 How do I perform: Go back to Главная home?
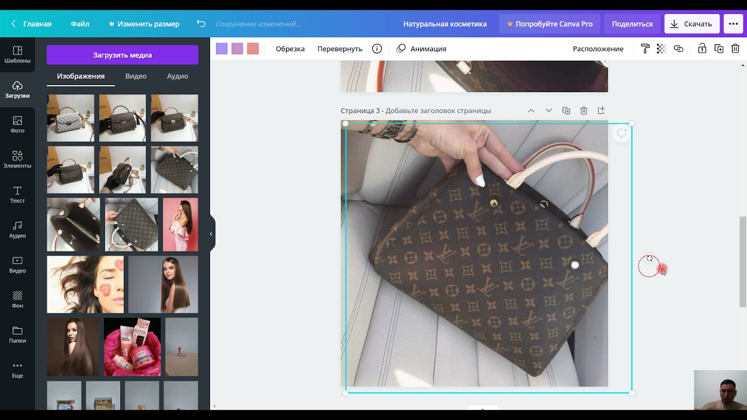coord(32,24)
